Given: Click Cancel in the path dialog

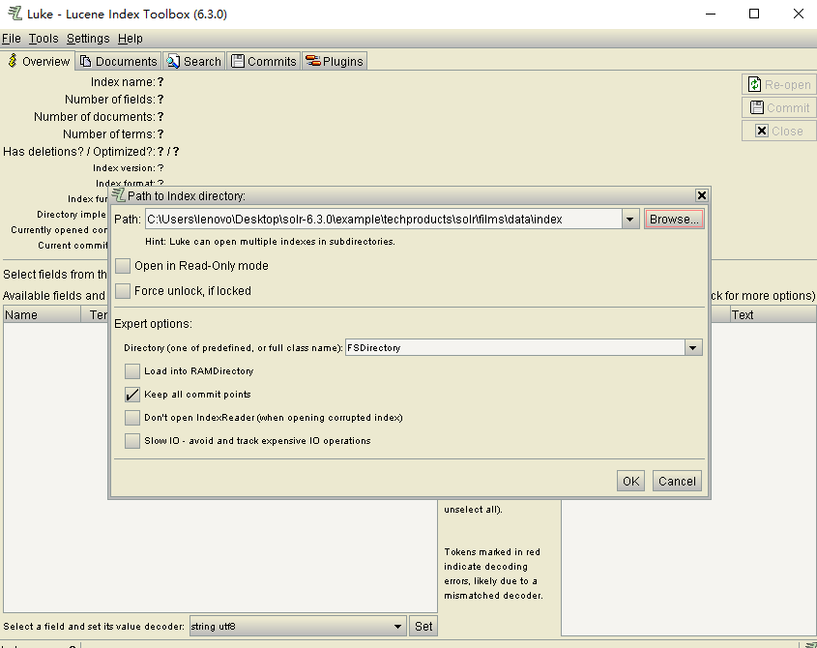Looking at the screenshot, I should click(677, 482).
